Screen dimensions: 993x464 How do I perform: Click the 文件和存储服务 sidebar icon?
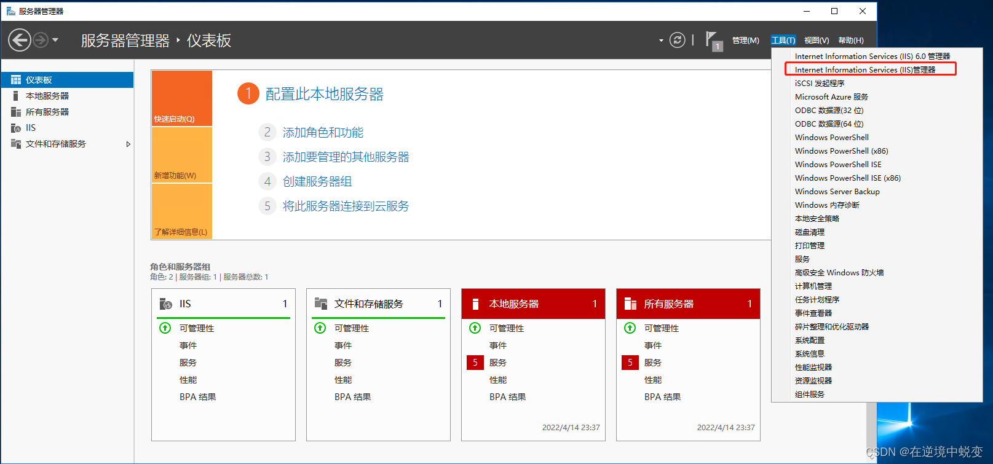tap(16, 144)
